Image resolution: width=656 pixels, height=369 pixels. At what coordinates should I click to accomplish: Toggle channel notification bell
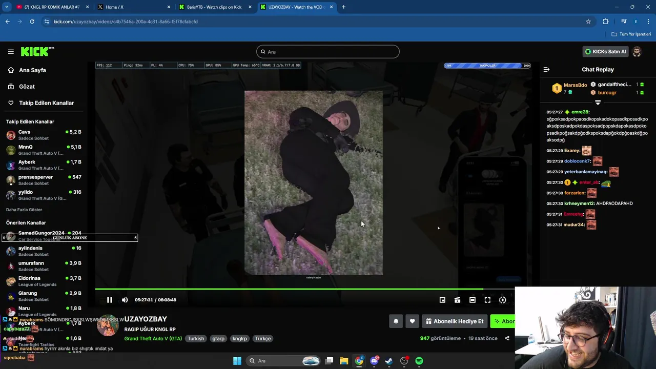pyautogui.click(x=396, y=321)
